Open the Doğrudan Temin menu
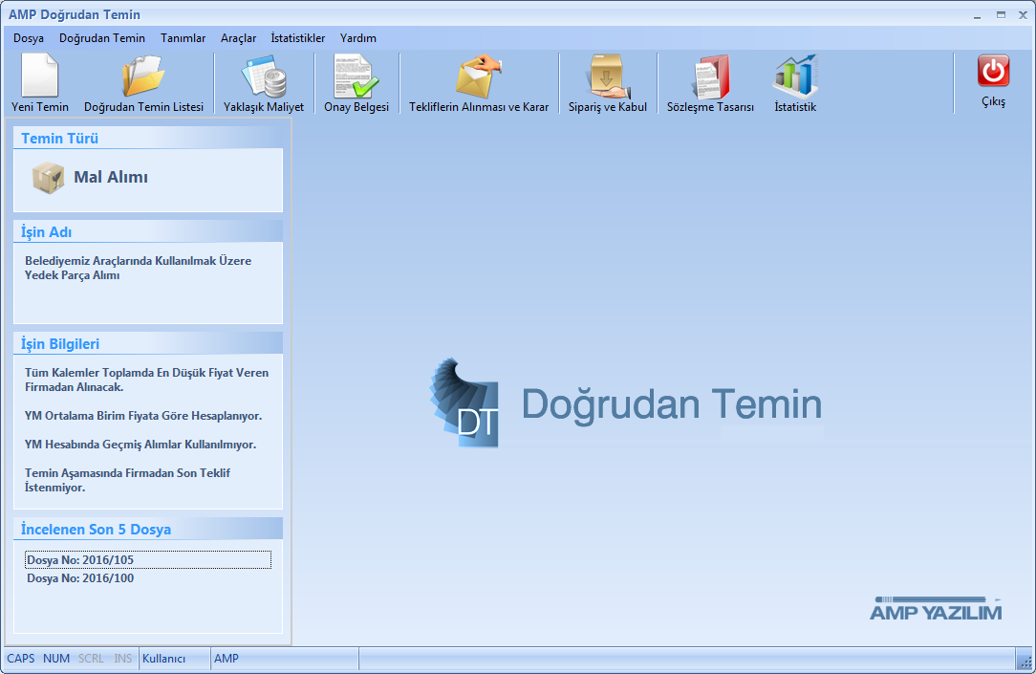The image size is (1036, 674). pos(102,38)
